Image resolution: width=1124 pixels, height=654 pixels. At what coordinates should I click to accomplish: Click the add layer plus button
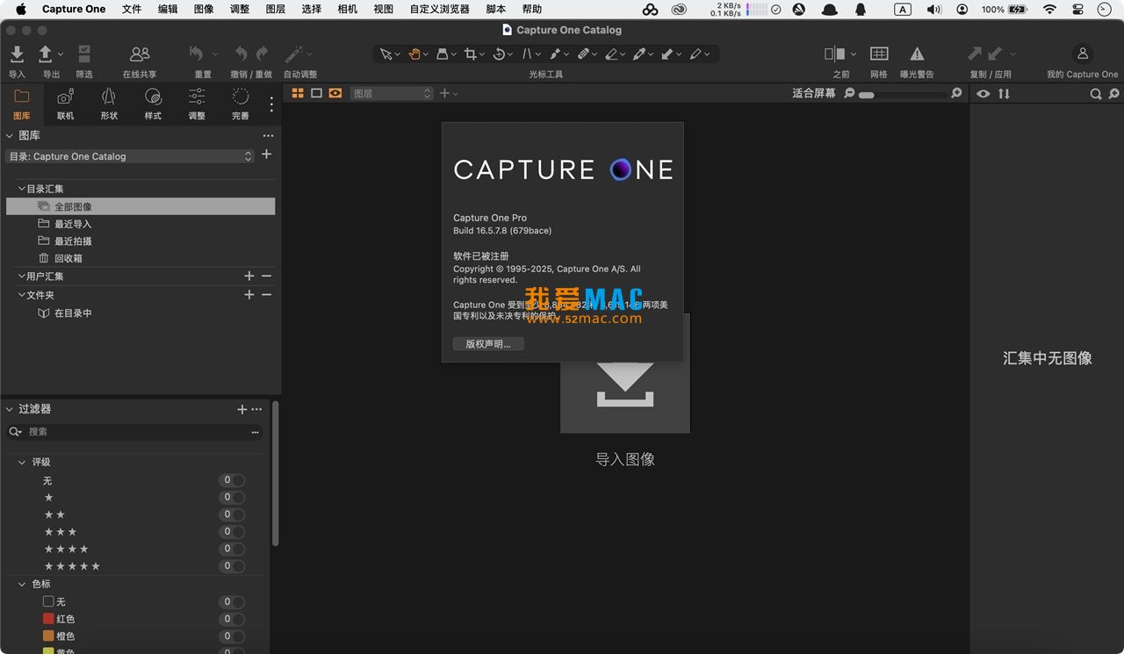444,93
